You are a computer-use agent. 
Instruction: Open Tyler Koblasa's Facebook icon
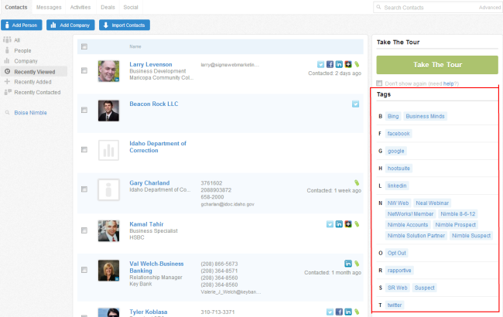(339, 312)
